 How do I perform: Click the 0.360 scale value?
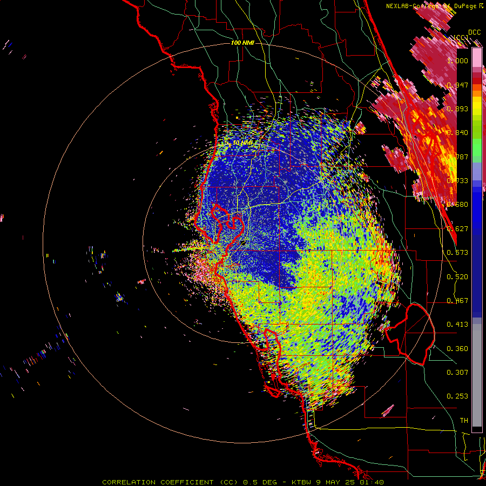(x=457, y=348)
